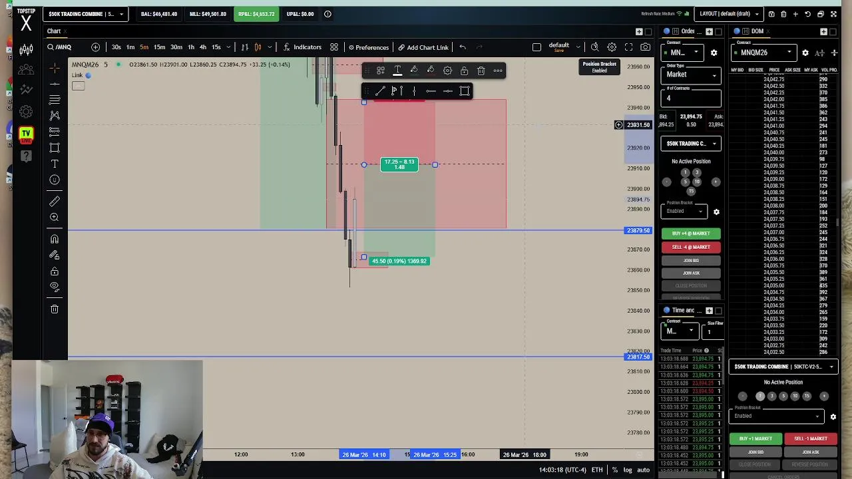Select the Fibonacci lines tool
The height and width of the screenshot is (479, 852).
55,99
